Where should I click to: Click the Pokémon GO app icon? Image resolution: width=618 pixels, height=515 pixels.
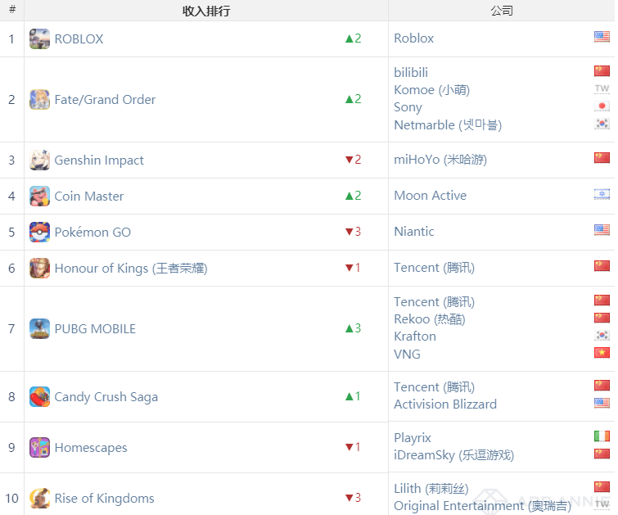coord(39,232)
